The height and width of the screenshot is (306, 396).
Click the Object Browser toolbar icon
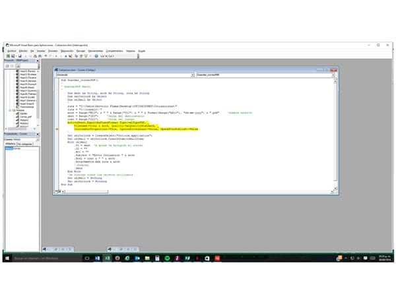(x=86, y=56)
